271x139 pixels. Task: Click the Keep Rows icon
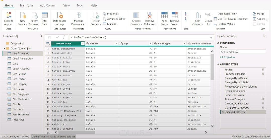click(x=164, y=15)
